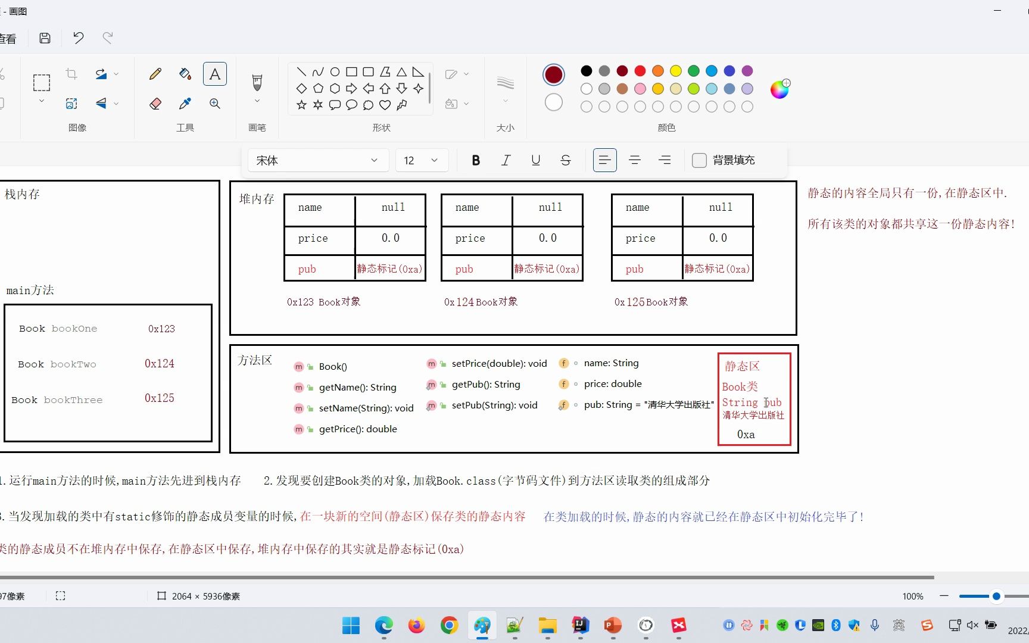Select the pentagon shape

pos(318,89)
